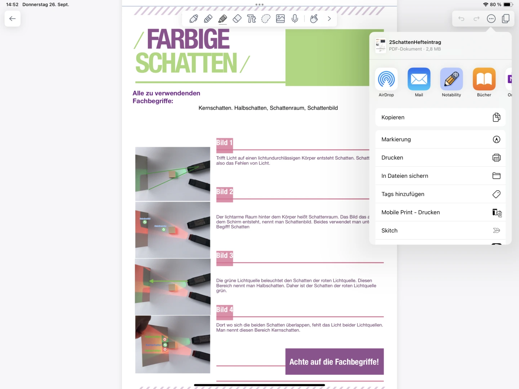Select the text (Tt) tool

tap(252, 19)
